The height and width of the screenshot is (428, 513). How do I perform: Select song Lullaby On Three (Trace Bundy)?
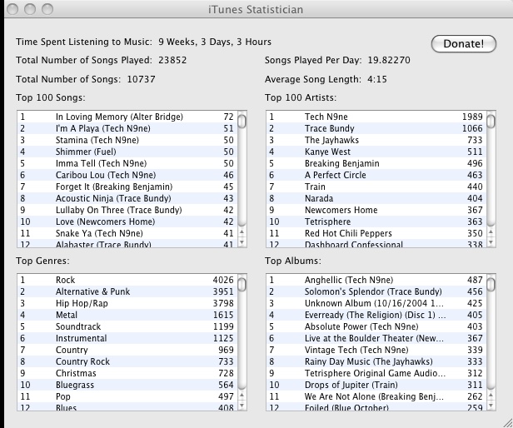tap(127, 210)
